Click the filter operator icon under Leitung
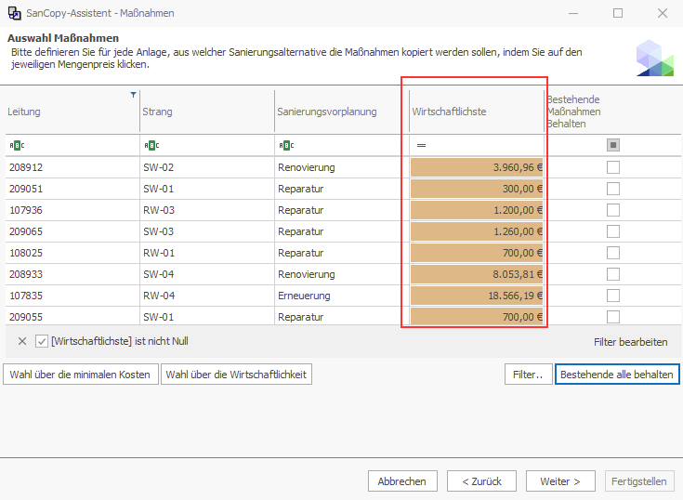Image resolution: width=683 pixels, height=500 pixels. tap(17, 145)
